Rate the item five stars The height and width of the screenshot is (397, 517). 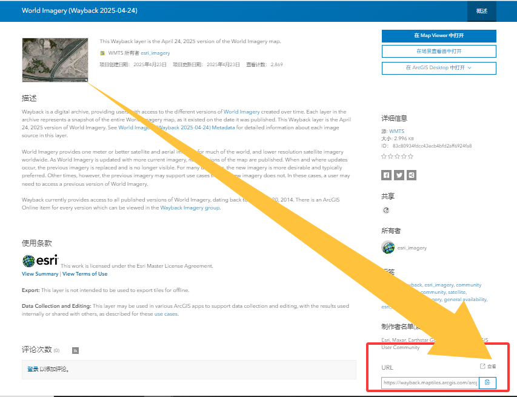410,156
